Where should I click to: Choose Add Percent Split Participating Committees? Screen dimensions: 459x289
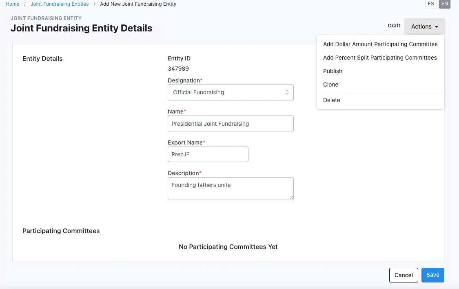point(380,58)
